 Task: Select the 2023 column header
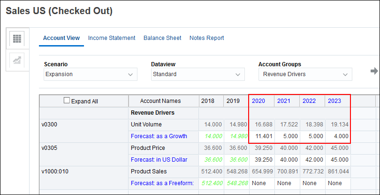pyautogui.click(x=334, y=101)
